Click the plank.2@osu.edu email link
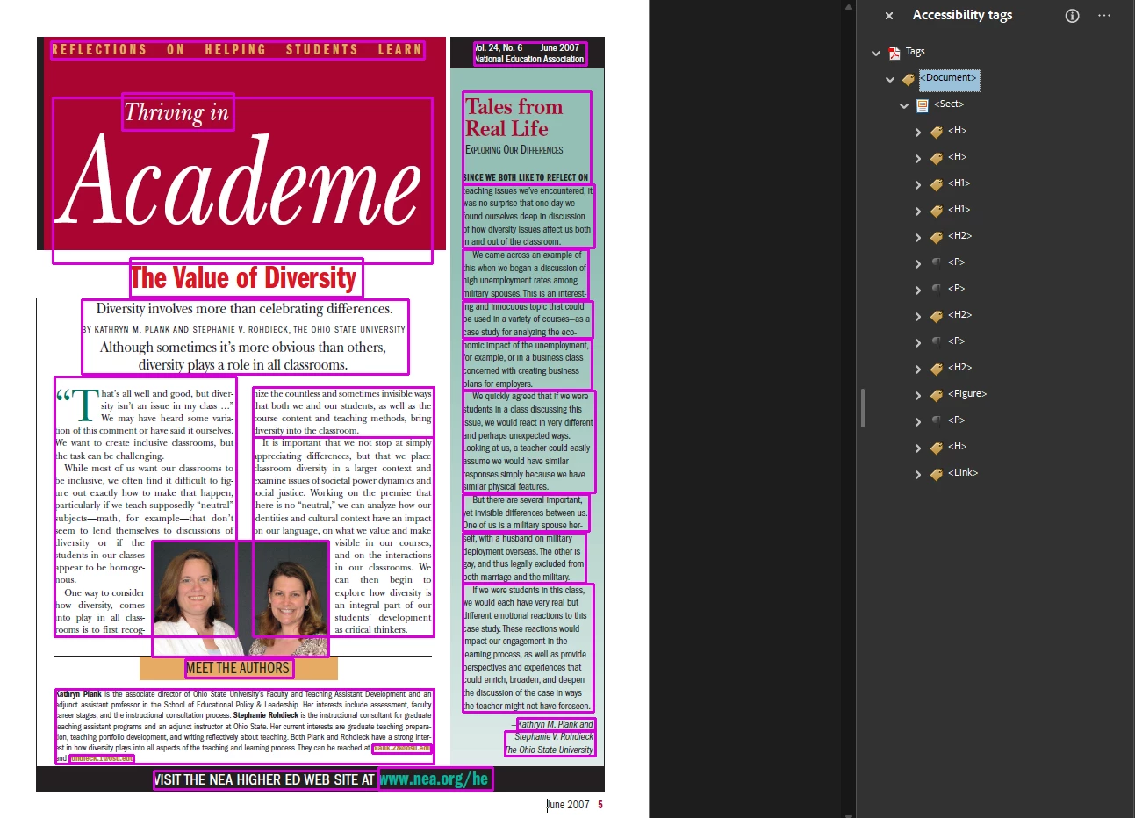Image resolution: width=1135 pixels, height=818 pixels. (x=402, y=749)
